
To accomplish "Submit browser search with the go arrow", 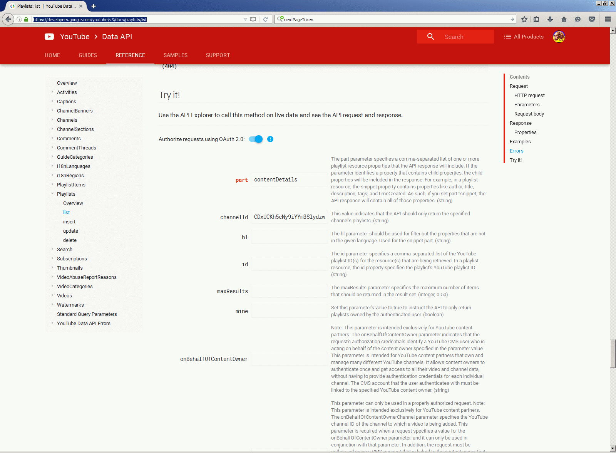I will point(512,19).
